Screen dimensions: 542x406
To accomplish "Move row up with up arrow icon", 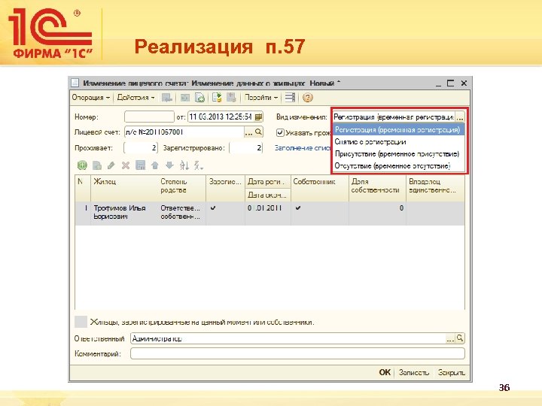I will [155, 165].
